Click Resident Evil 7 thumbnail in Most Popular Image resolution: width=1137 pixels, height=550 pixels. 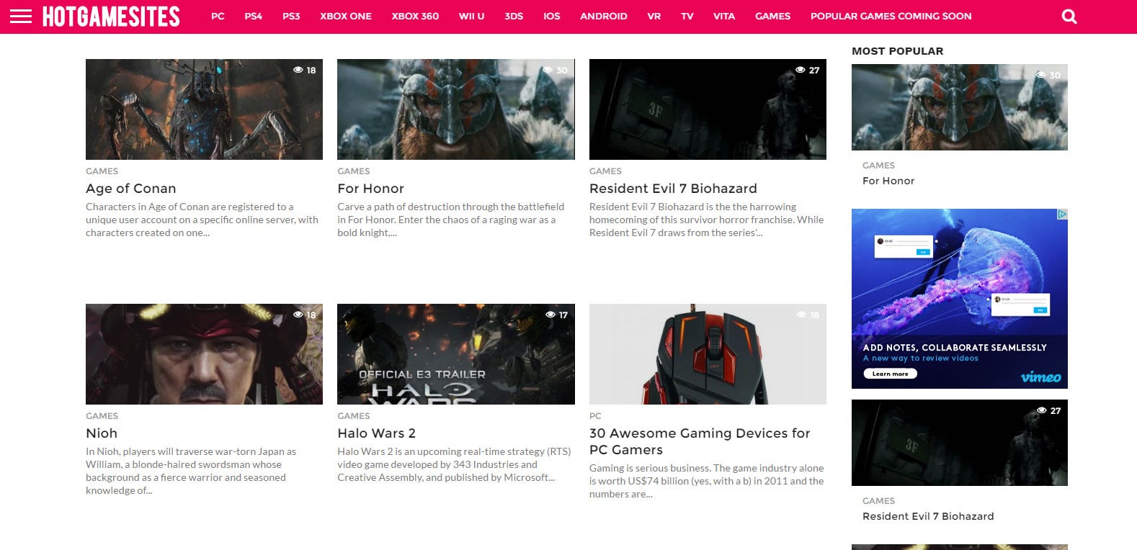pyautogui.click(x=960, y=443)
